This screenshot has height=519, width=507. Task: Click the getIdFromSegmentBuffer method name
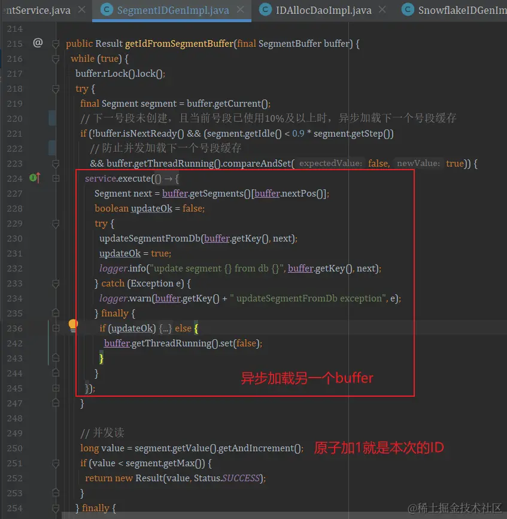click(179, 43)
